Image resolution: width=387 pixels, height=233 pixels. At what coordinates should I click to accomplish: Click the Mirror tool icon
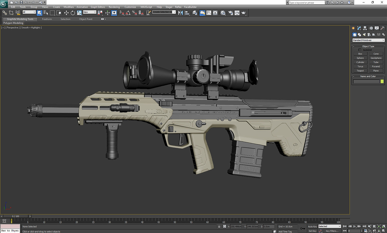(181, 13)
